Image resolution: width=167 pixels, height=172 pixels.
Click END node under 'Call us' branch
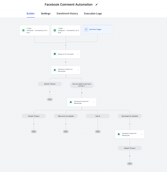click(x=98, y=132)
